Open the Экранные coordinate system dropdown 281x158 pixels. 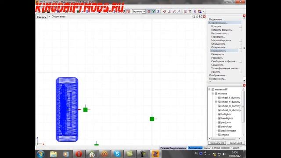pyautogui.click(x=139, y=11)
